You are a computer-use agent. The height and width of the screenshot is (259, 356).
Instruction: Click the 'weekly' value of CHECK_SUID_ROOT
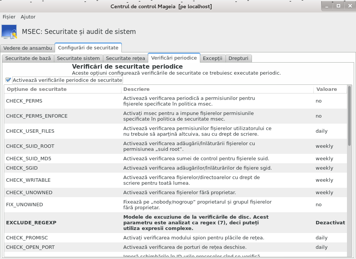coord(324,146)
